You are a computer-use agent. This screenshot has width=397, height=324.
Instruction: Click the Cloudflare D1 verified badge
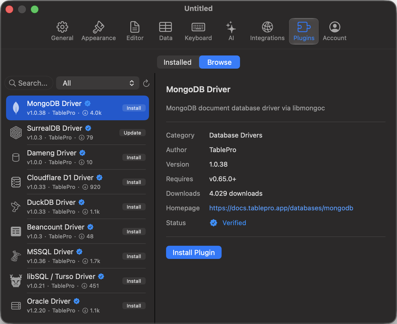[100, 178]
